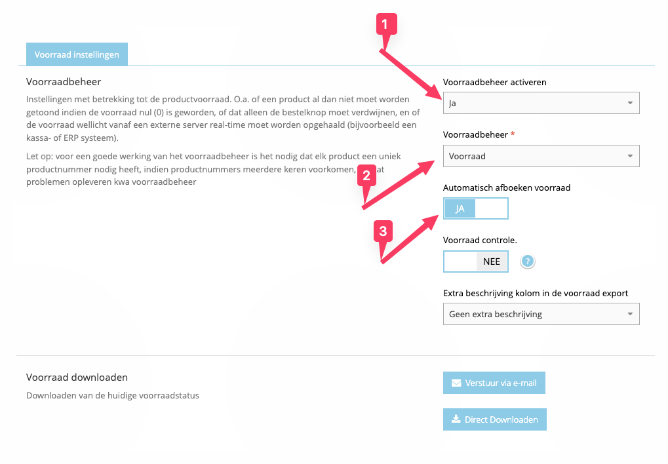Turn off Automatisch afboeken voorraad
This screenshot has height=464, width=668.
(493, 208)
